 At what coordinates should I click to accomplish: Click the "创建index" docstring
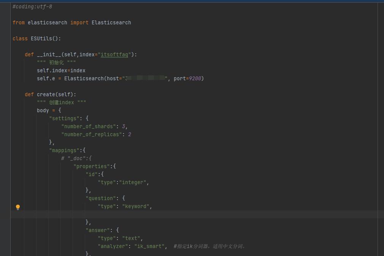(62, 102)
